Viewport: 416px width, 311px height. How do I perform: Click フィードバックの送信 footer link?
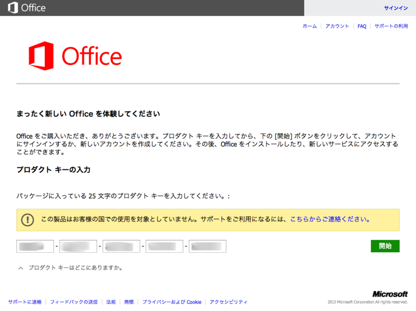(74, 302)
